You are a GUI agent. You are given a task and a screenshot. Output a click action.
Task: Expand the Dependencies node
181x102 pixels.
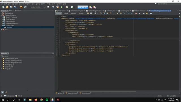[2, 21]
